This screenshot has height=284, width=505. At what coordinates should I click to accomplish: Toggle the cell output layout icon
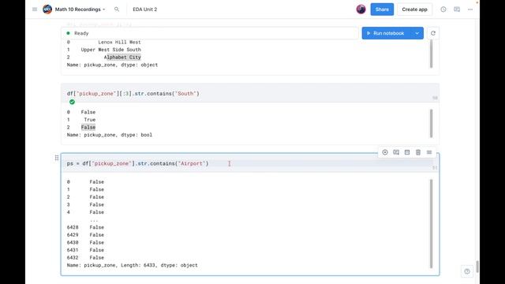click(407, 152)
